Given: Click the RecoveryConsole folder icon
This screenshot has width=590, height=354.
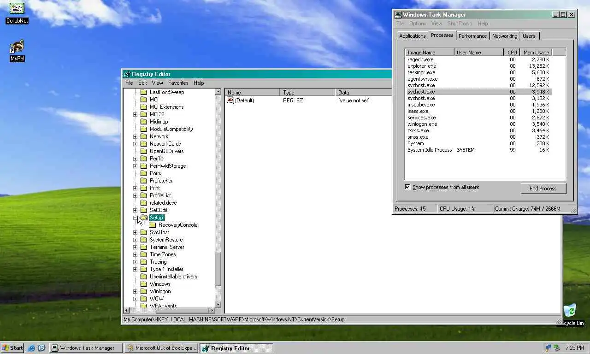Looking at the screenshot, I should pyautogui.click(x=153, y=225).
